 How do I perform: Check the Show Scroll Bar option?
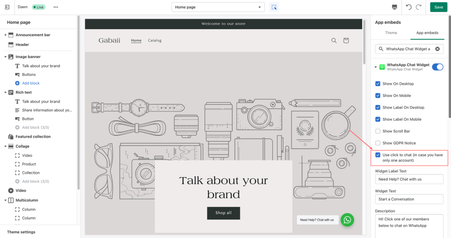pyautogui.click(x=378, y=131)
